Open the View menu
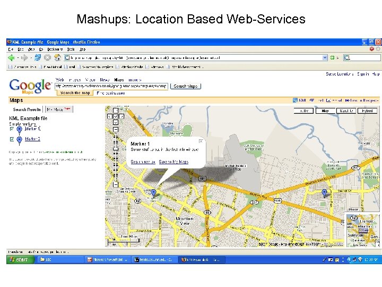Screen dimensions: 382x287 coord(31,49)
